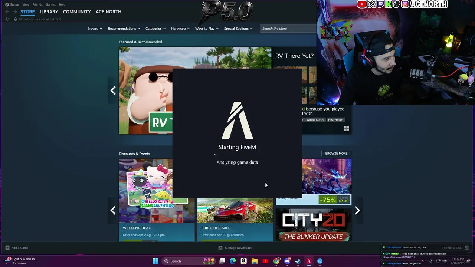This screenshot has width=475, height=267.
Task: Click the Add a Game link
Action: (x=20, y=248)
